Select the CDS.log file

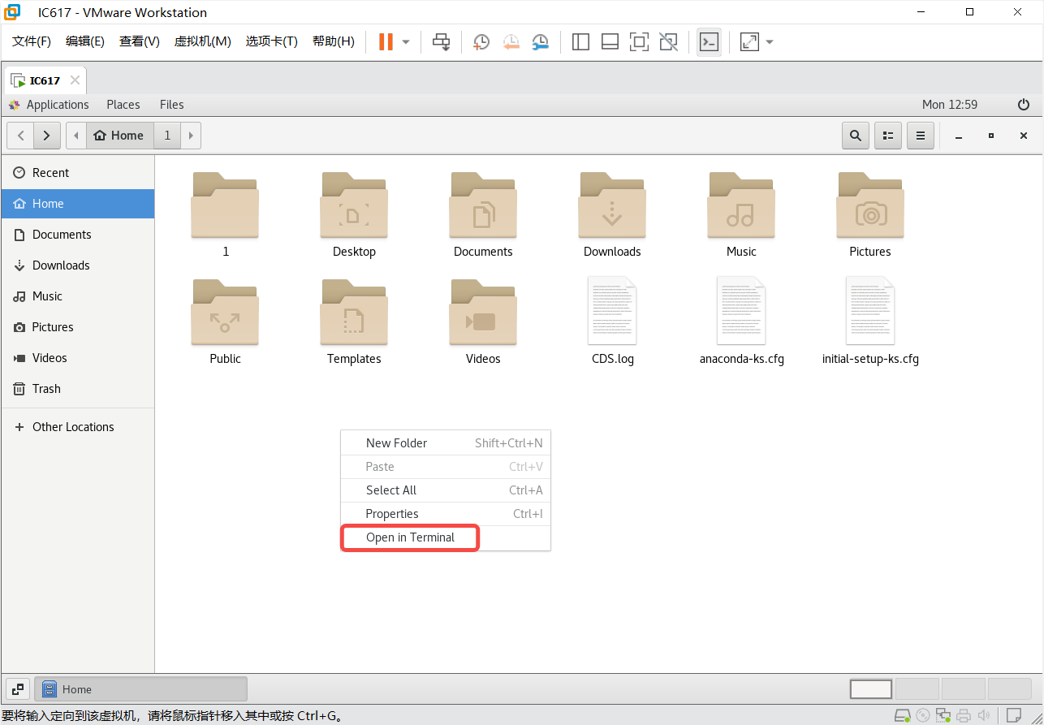pos(613,311)
